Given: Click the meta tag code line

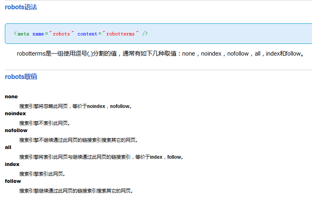Looking at the screenshot, I should tap(81, 33).
